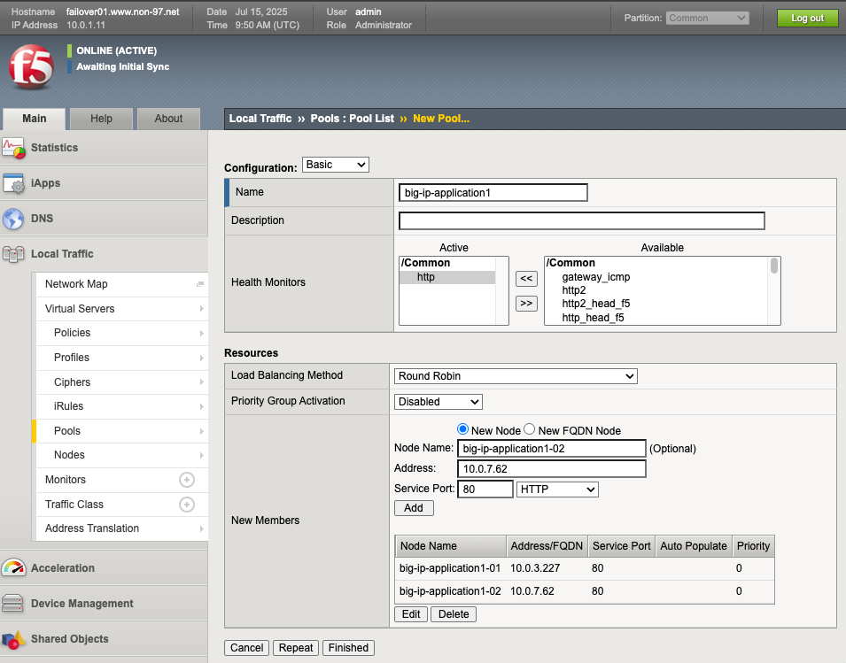
Task: Click the Description input field
Action: click(582, 220)
